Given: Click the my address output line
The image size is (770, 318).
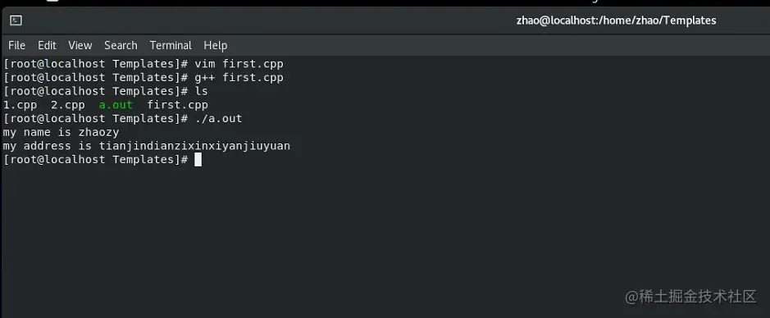Looking at the screenshot, I should point(146,146).
